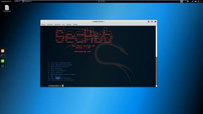Minimize the terminal window
Screen dimensions: 203x114
tap(149, 22)
